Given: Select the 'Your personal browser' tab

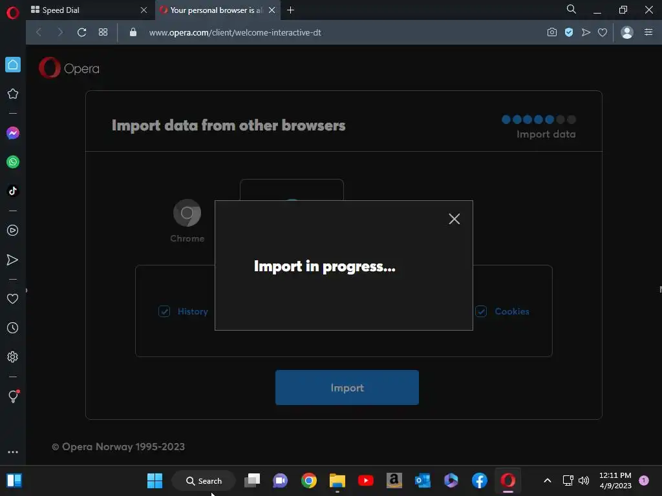Looking at the screenshot, I should [219, 10].
